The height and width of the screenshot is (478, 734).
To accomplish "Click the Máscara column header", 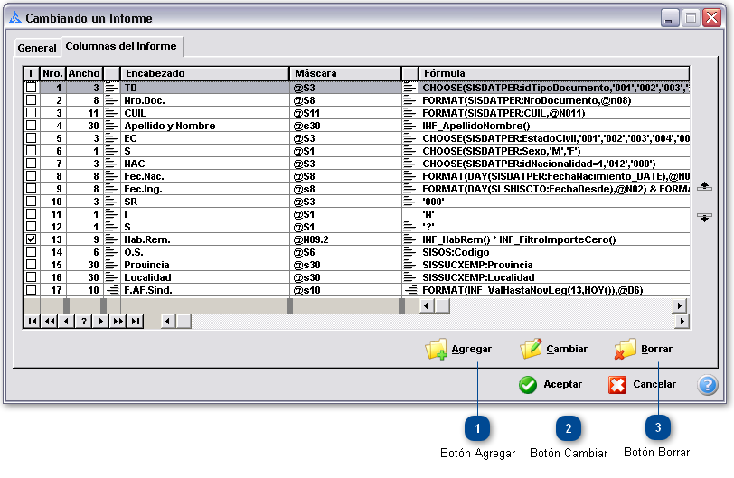I will pos(345,73).
